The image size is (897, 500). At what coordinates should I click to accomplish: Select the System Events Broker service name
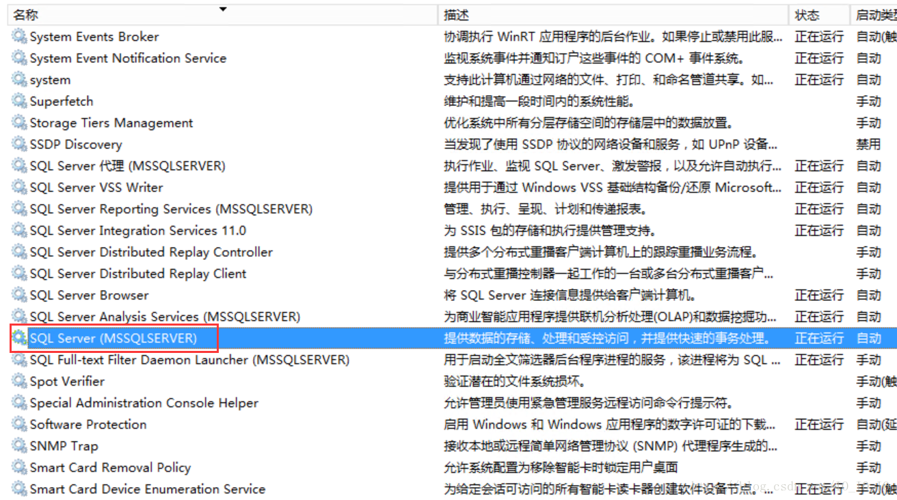(x=94, y=36)
